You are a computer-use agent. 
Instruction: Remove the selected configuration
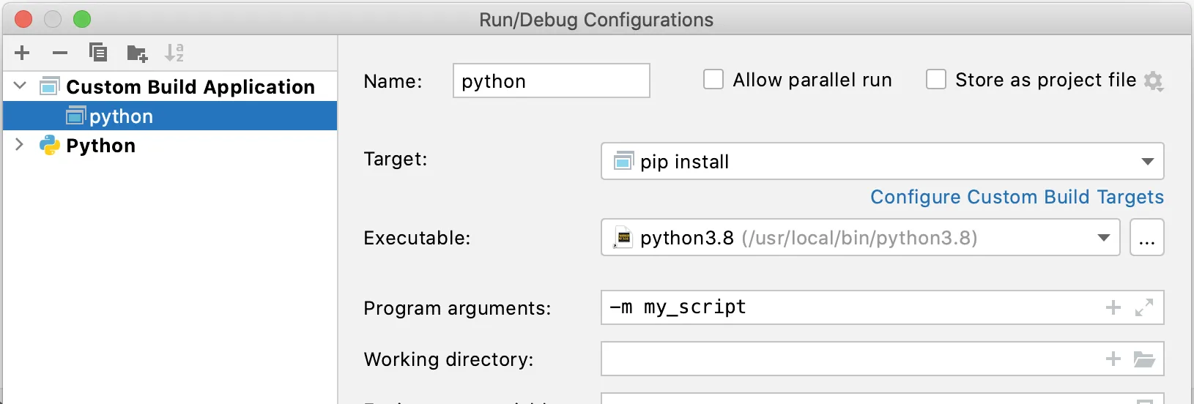[x=60, y=53]
